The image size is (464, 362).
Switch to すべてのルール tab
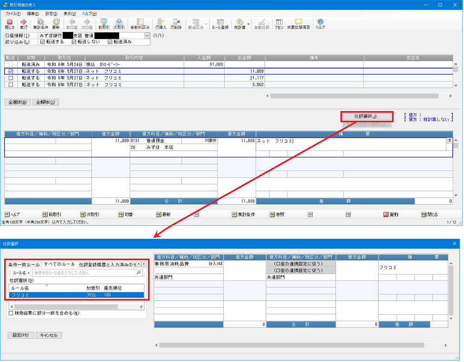pyautogui.click(x=59, y=265)
